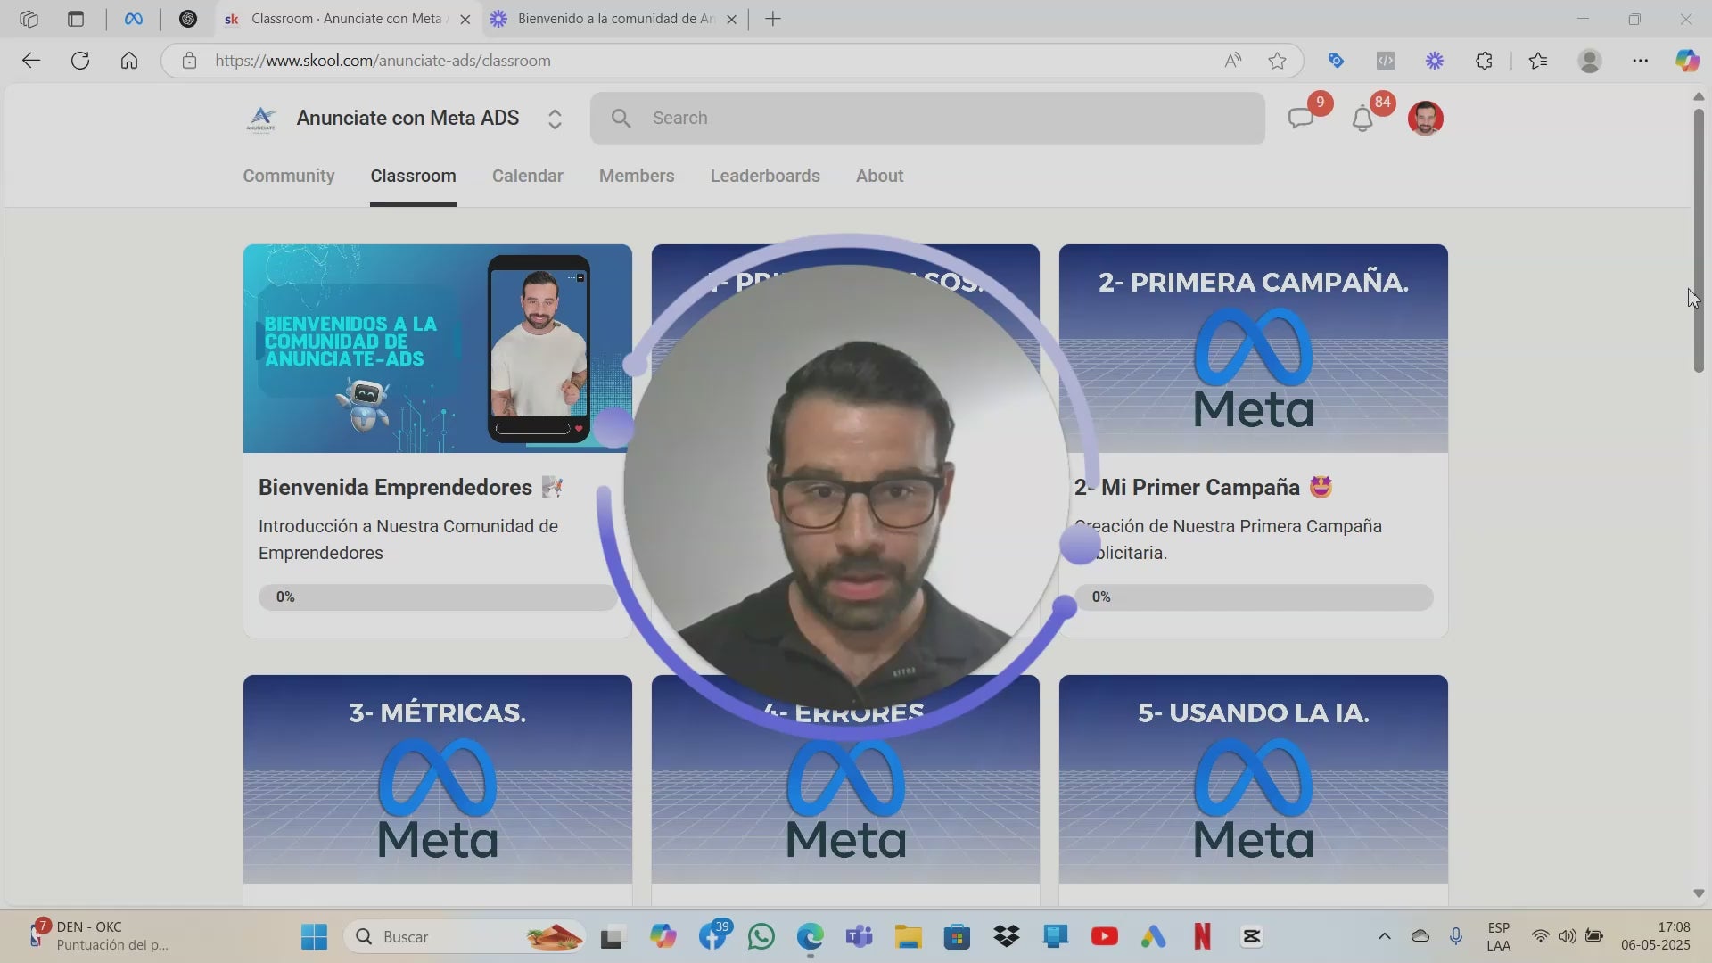Open the tab actions menu icon
Viewport: 1712px width, 963px height.
(x=76, y=19)
